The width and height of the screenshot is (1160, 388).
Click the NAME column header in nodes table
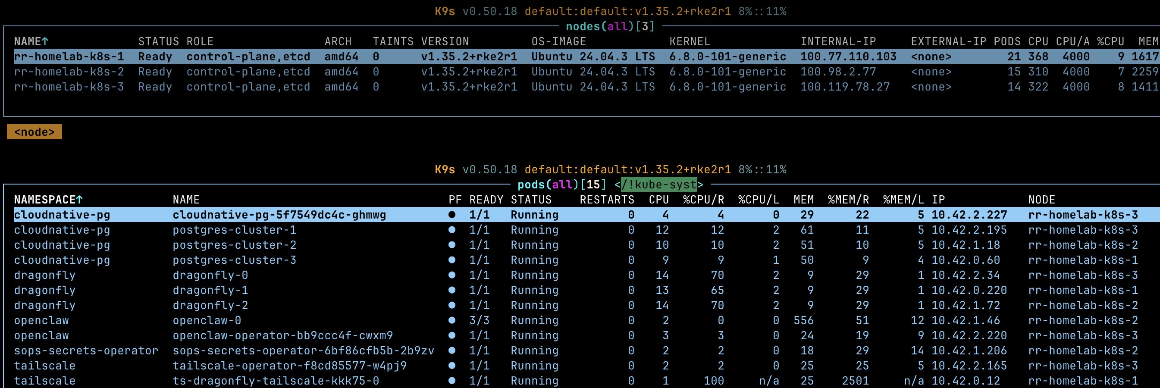point(31,41)
